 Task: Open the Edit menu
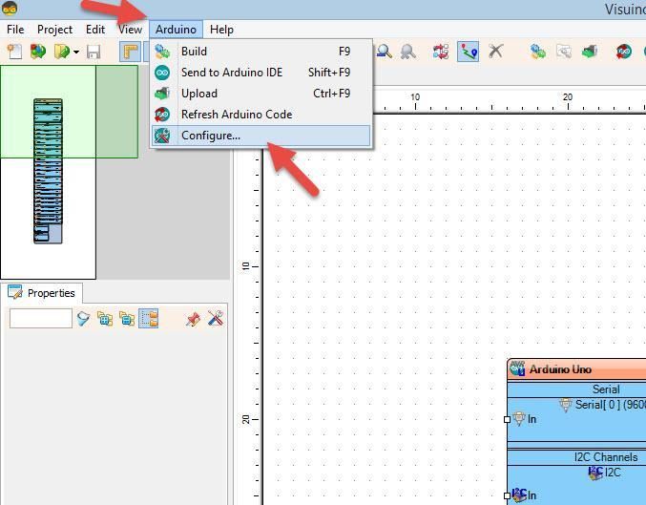pos(95,30)
